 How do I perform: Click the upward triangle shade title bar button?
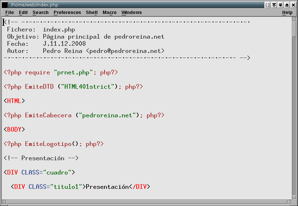pyautogui.click(x=287, y=5)
